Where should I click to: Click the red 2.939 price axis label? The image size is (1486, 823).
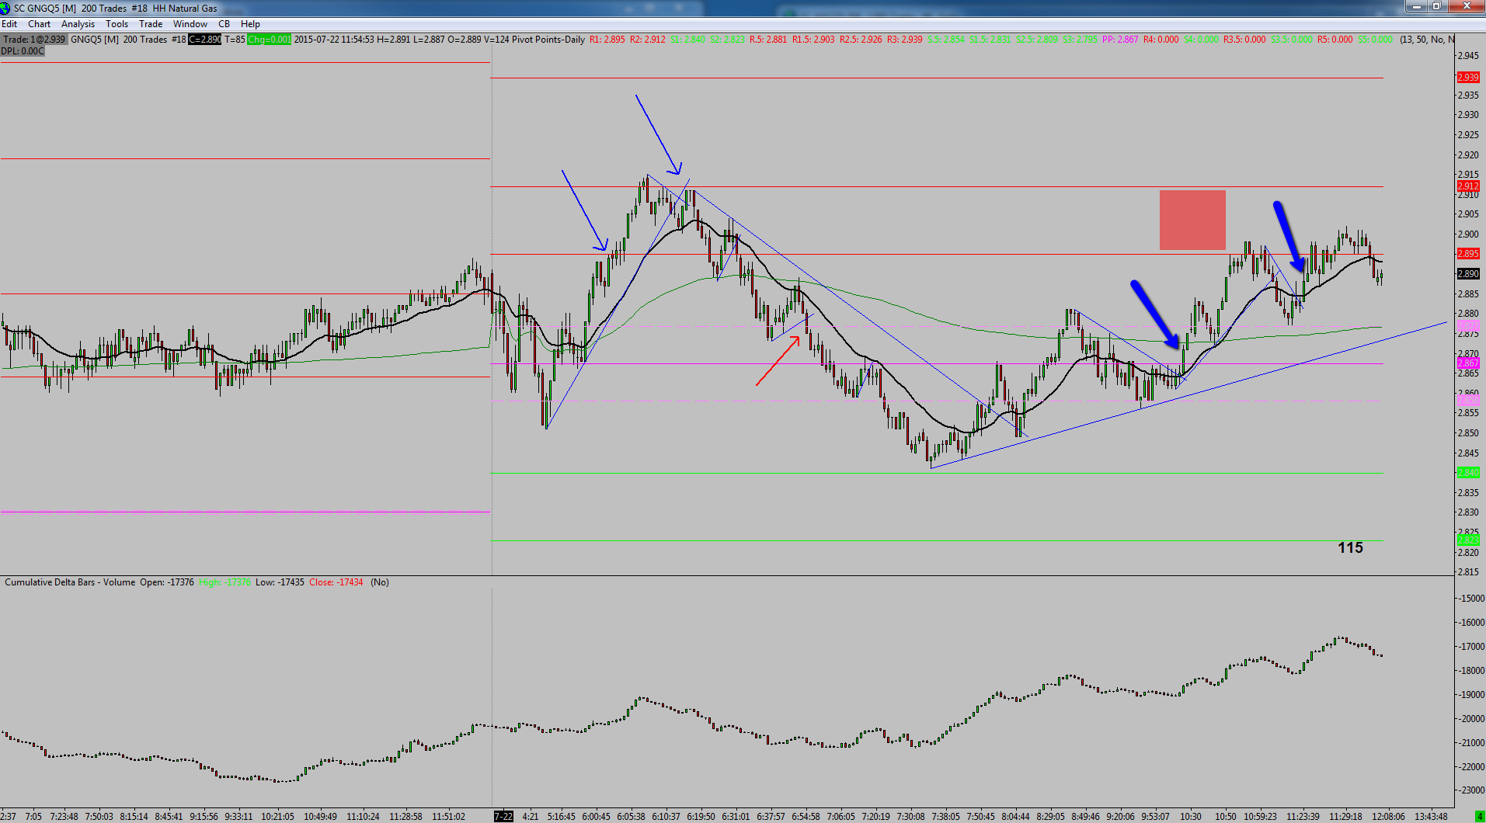click(x=1467, y=78)
